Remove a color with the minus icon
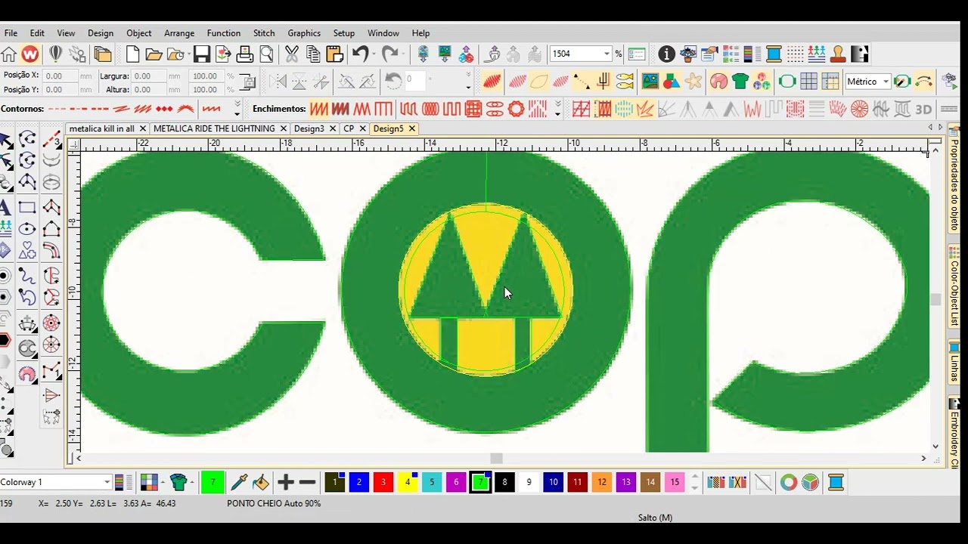The height and width of the screenshot is (544, 968). (x=307, y=482)
